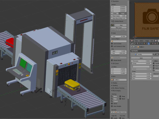159x119 pixels.
Task: Collapse the 3D Cursor panel
Action: [x=112, y=63]
